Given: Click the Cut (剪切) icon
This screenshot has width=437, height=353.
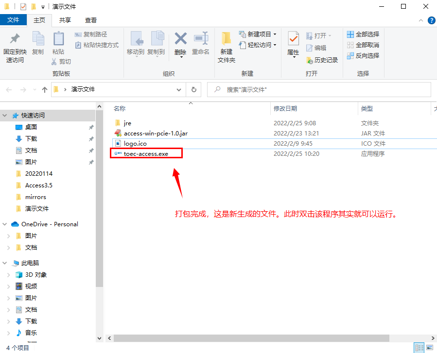Looking at the screenshot, I should (x=62, y=62).
